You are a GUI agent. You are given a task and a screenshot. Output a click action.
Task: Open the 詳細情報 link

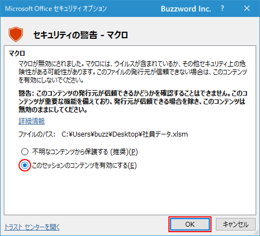32,121
